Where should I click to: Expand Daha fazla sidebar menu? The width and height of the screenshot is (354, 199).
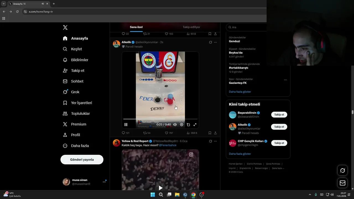pos(76,146)
